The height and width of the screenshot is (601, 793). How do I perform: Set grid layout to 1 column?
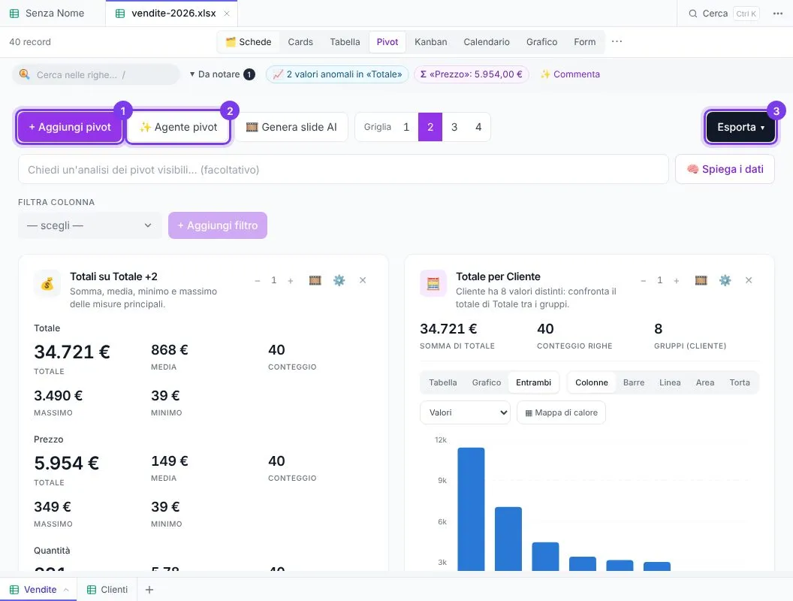point(406,127)
